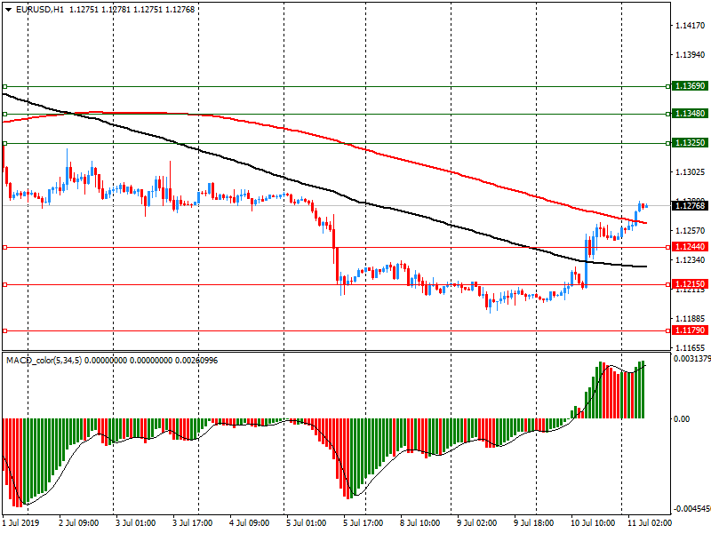Click the 3 Jul 17:00 time axis label

193,522
